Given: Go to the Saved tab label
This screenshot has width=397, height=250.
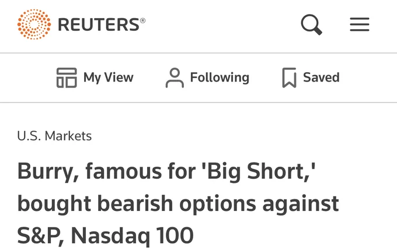Looking at the screenshot, I should (x=321, y=78).
